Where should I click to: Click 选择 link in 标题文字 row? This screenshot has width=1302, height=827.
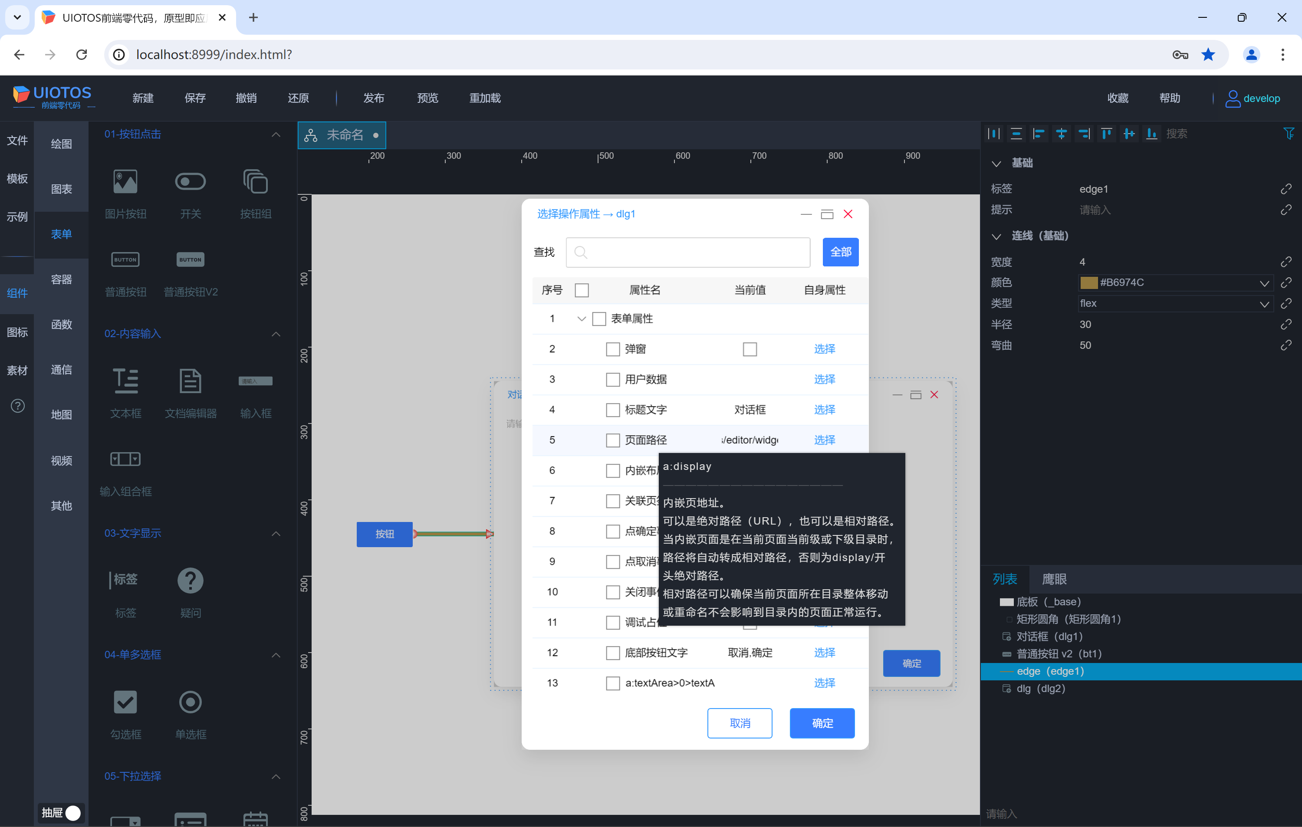coord(824,410)
